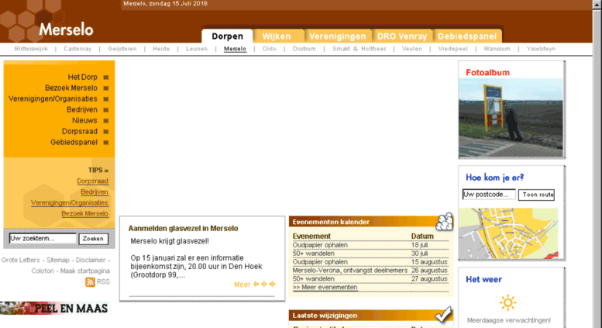Click the square bullet beside Bezoek Merselo menu item
The height and width of the screenshot is (328, 602).
click(106, 88)
